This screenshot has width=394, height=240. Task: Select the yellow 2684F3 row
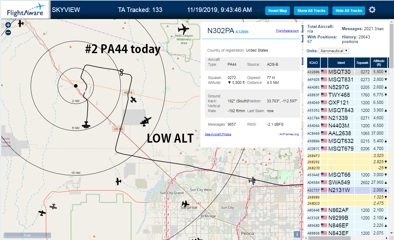347,156
